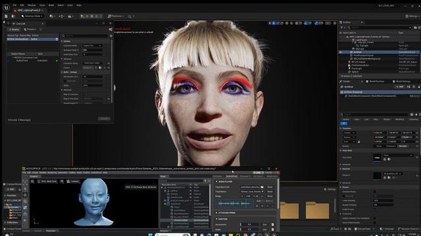Set Mobility to Movable
The height and width of the screenshot is (236, 421).
point(403,146)
